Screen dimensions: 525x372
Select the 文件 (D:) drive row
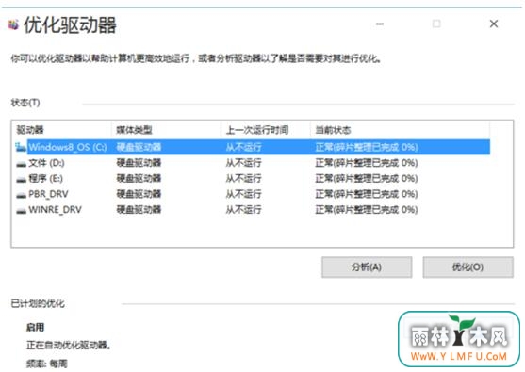coord(253,163)
